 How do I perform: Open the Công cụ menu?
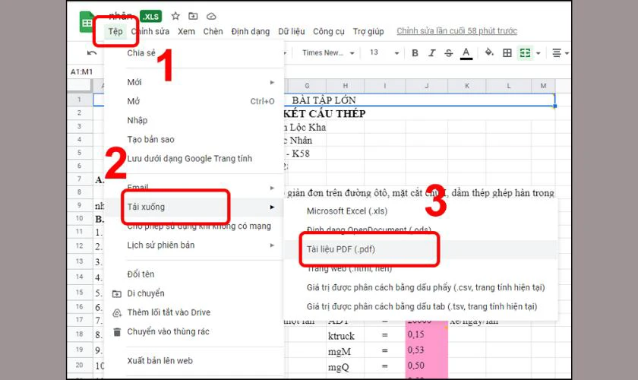[328, 31]
